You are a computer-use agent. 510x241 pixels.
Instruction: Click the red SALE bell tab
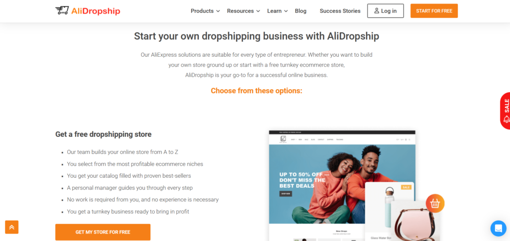click(x=505, y=111)
